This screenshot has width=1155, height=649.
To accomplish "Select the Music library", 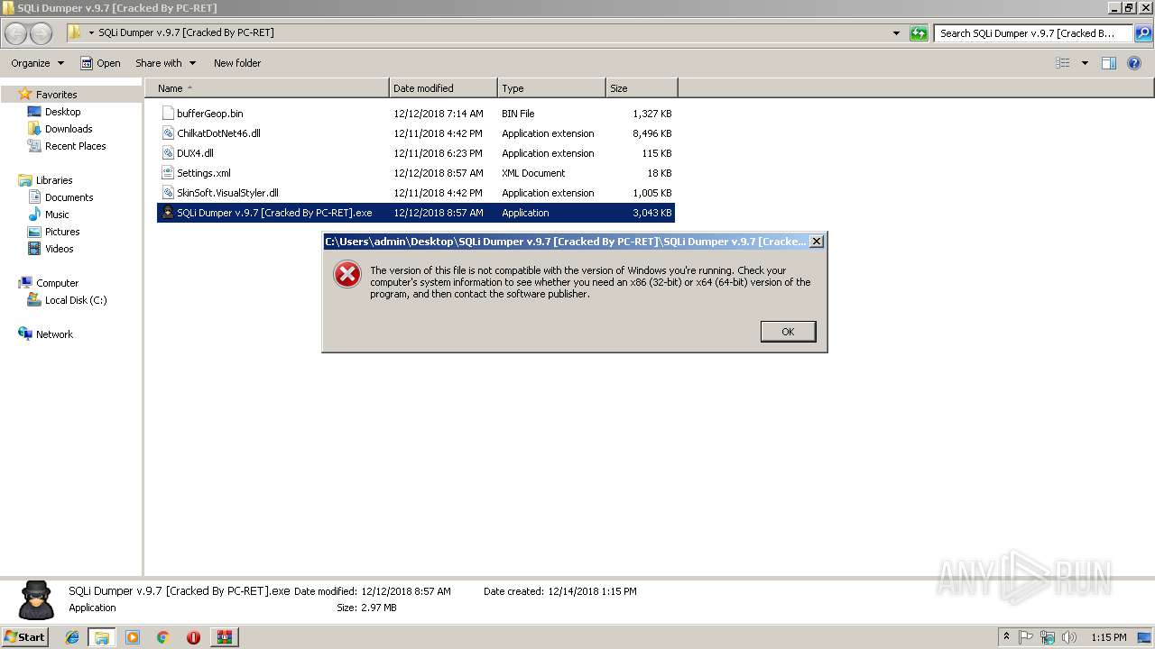I will [57, 215].
